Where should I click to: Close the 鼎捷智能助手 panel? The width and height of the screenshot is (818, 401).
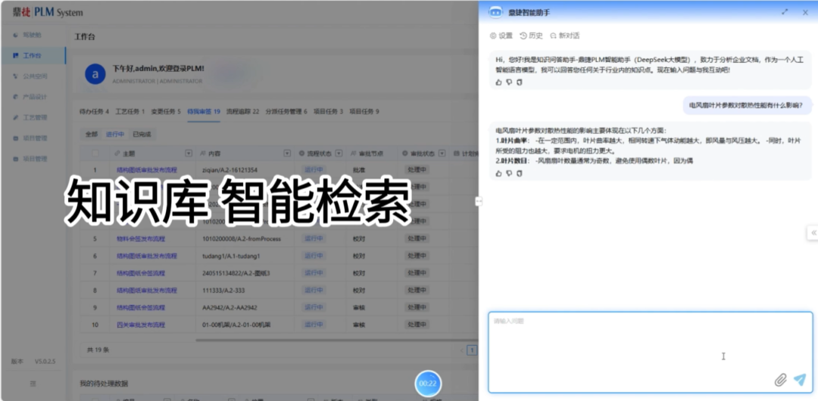click(805, 12)
